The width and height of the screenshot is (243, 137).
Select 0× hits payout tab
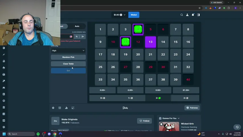click(103, 98)
